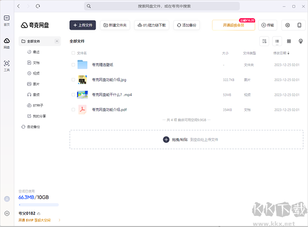
Task: Click 开通 SVIP 享超大空间 link
Action: [x=35, y=220]
